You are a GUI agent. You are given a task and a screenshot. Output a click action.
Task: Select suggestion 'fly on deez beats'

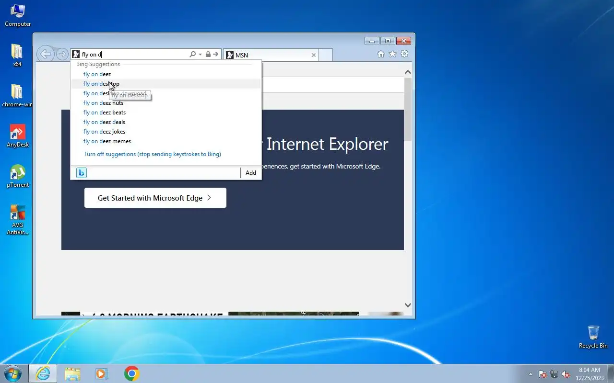(165, 113)
